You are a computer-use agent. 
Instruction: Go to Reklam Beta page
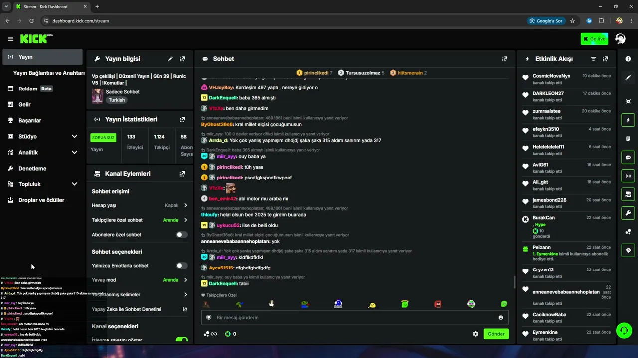(x=43, y=89)
